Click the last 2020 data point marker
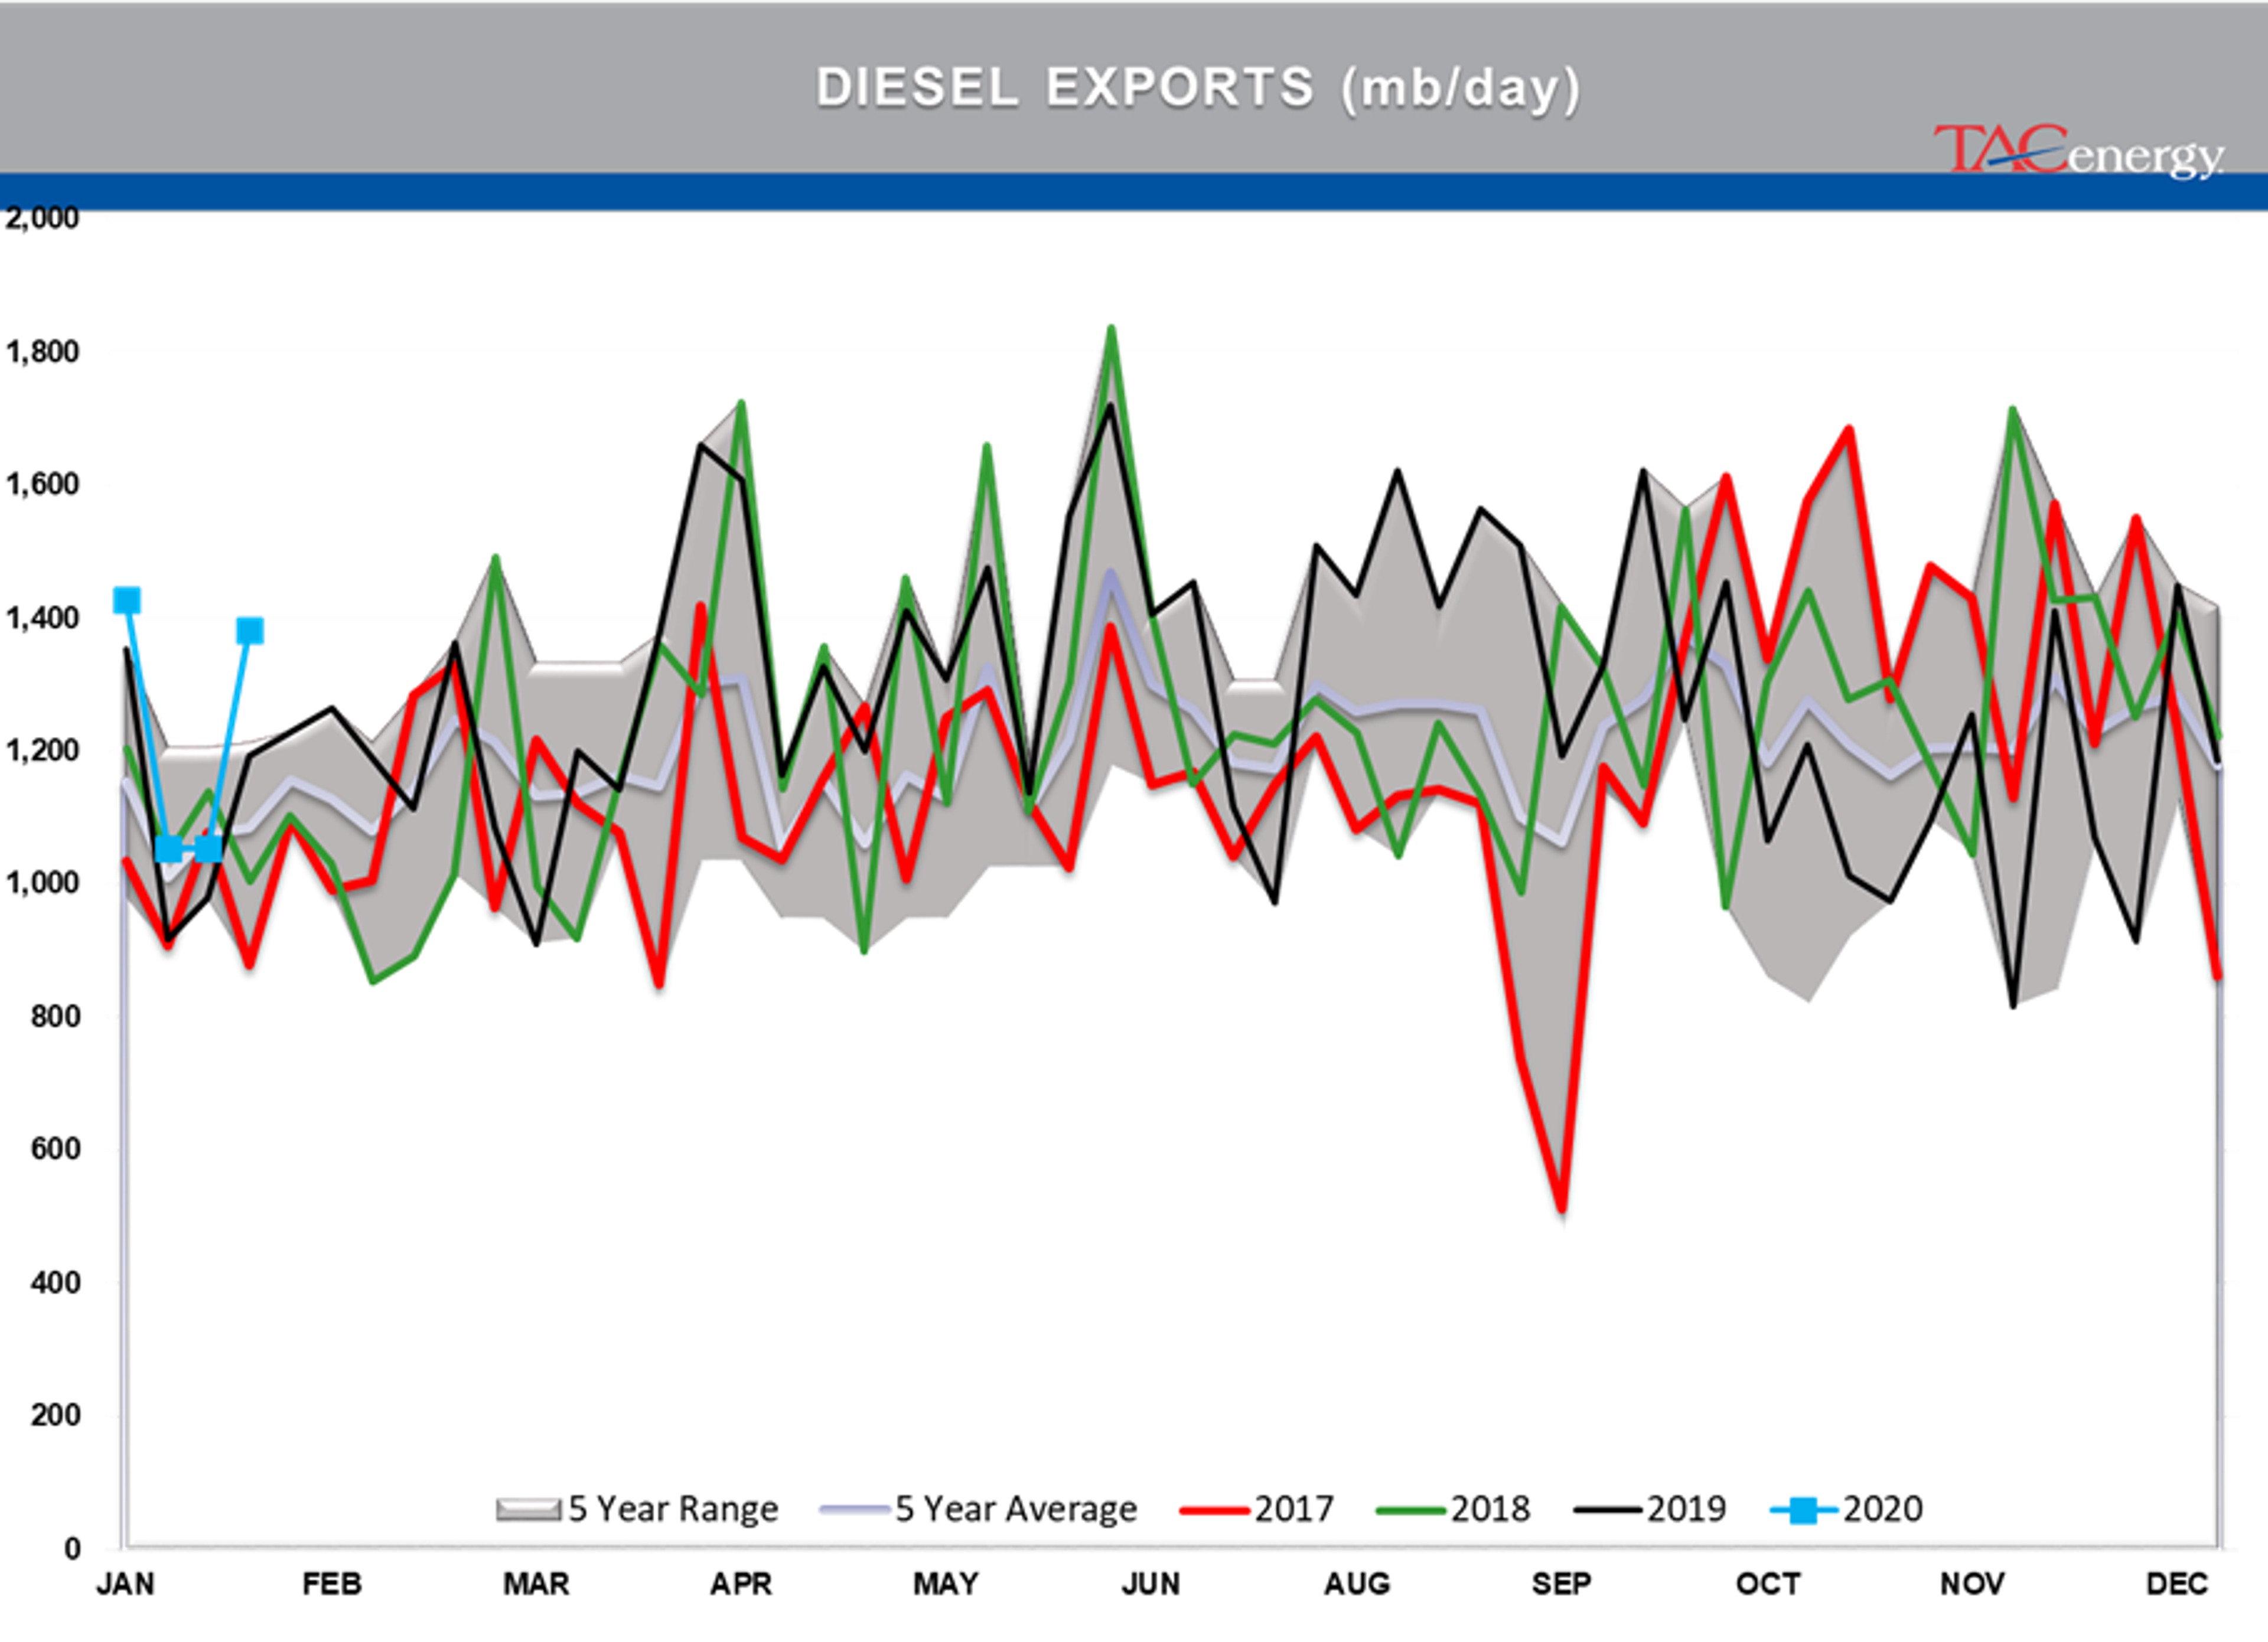This screenshot has height=1642, width=2268. [x=250, y=631]
